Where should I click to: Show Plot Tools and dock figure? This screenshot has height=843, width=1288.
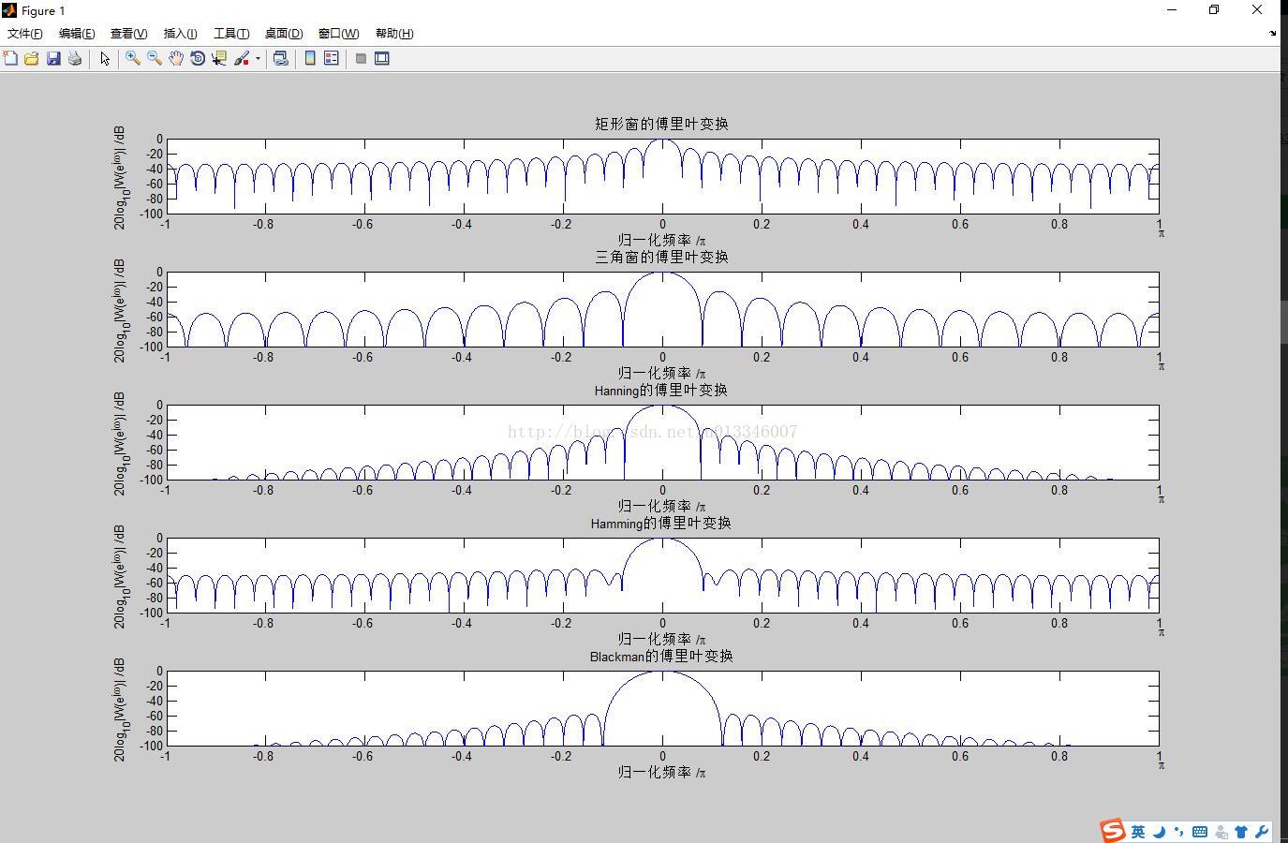(x=381, y=57)
